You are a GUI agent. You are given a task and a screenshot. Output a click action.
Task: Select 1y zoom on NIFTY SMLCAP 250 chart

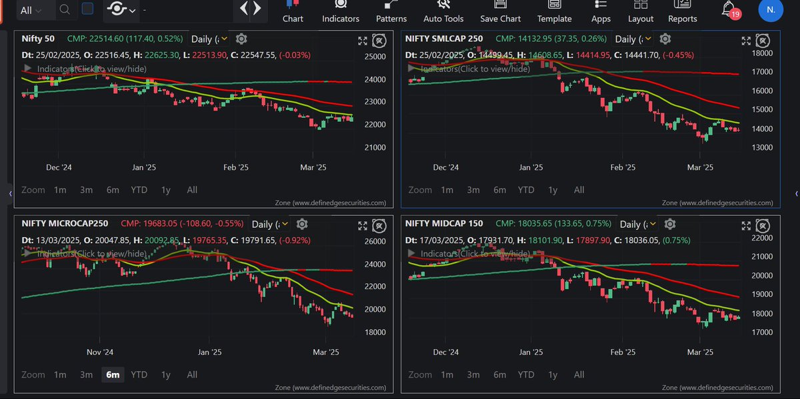(553, 190)
